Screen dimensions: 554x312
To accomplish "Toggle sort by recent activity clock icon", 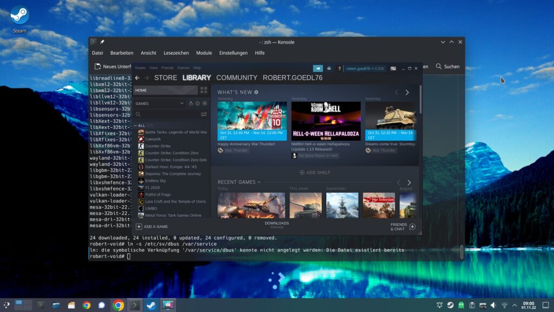I will pos(197,103).
